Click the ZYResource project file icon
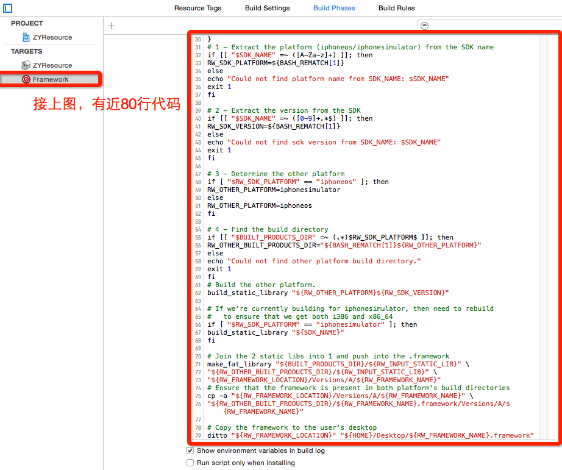 pyautogui.click(x=26, y=37)
